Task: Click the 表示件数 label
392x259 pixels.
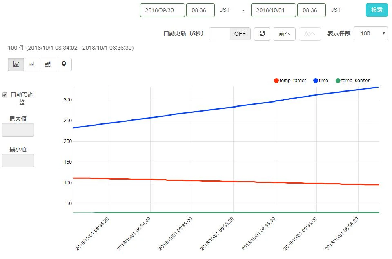Action: (339, 33)
